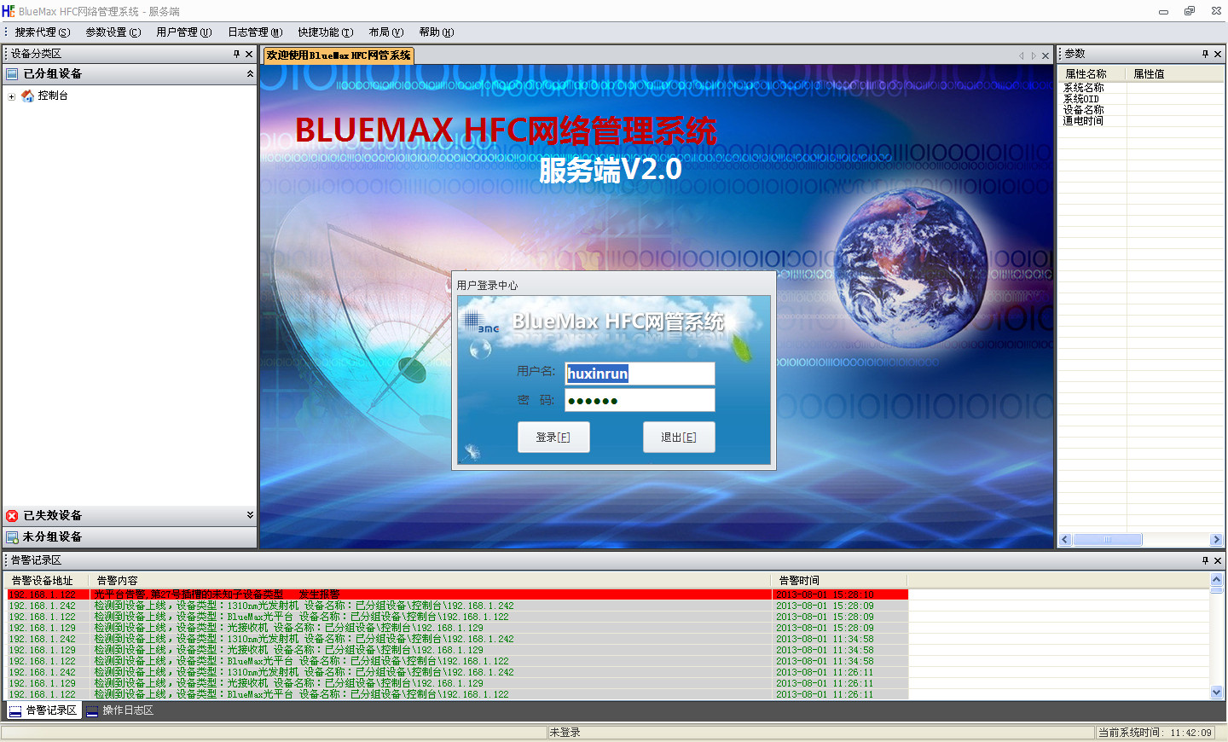
Task: Close the 设备分类区 panel
Action: click(249, 54)
